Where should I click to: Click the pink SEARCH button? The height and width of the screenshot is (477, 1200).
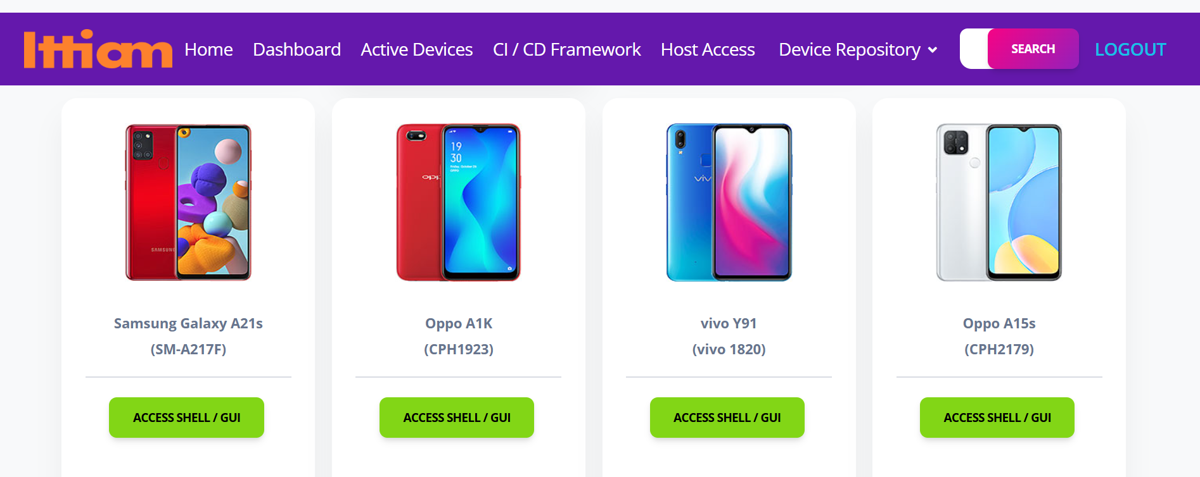click(1033, 49)
